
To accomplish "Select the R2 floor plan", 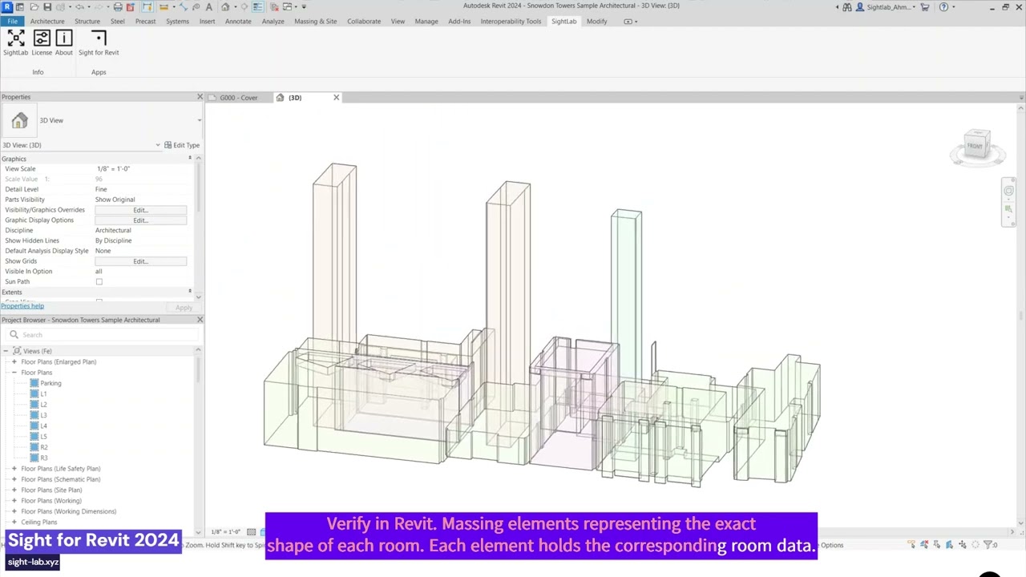I will (44, 448).
